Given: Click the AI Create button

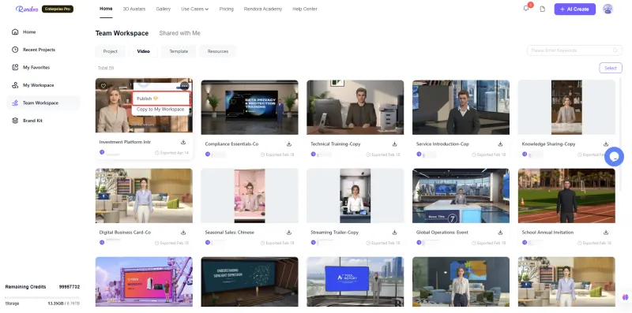Looking at the screenshot, I should pyautogui.click(x=575, y=9).
